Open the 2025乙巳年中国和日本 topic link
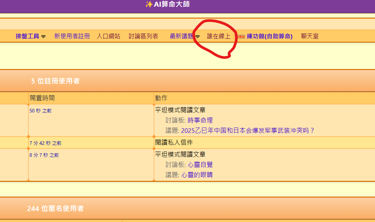Image resolution: width=375 pixels, height=222 pixels. (x=248, y=131)
